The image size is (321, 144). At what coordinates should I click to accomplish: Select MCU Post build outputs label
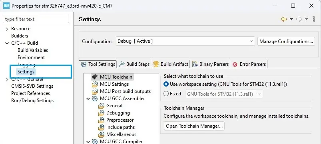point(125,91)
